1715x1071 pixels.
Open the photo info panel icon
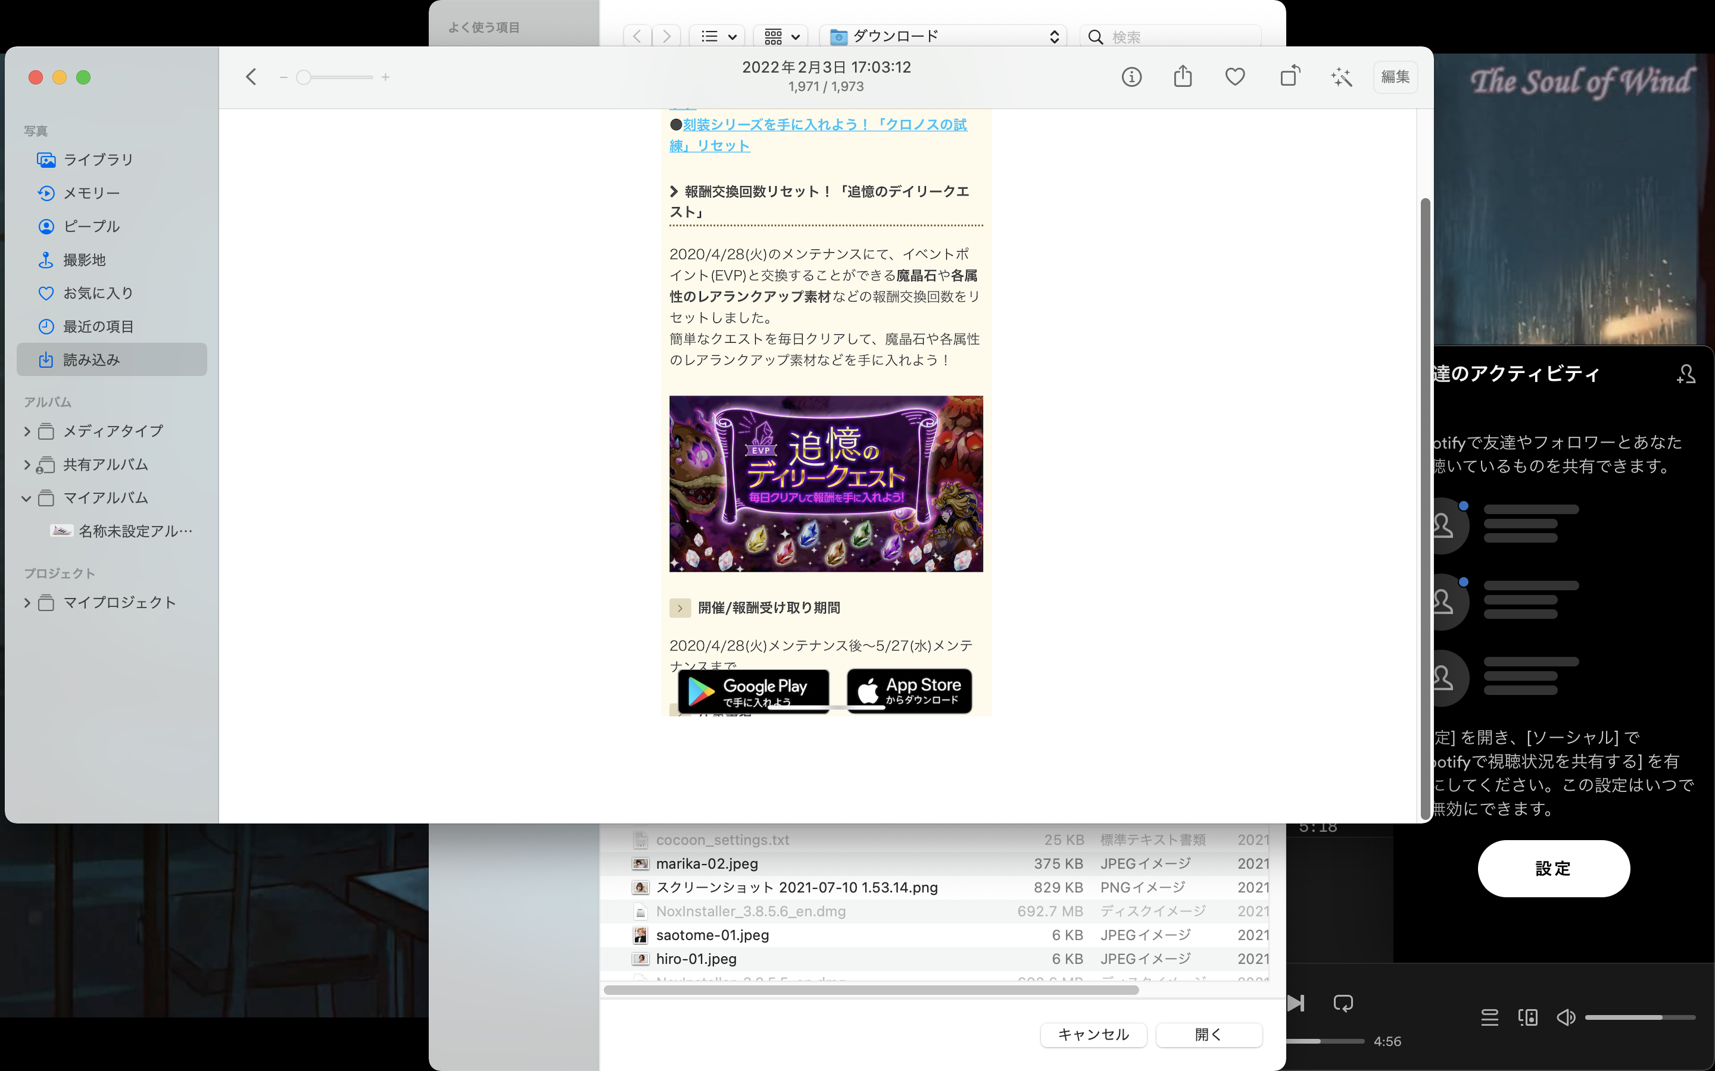(1131, 77)
